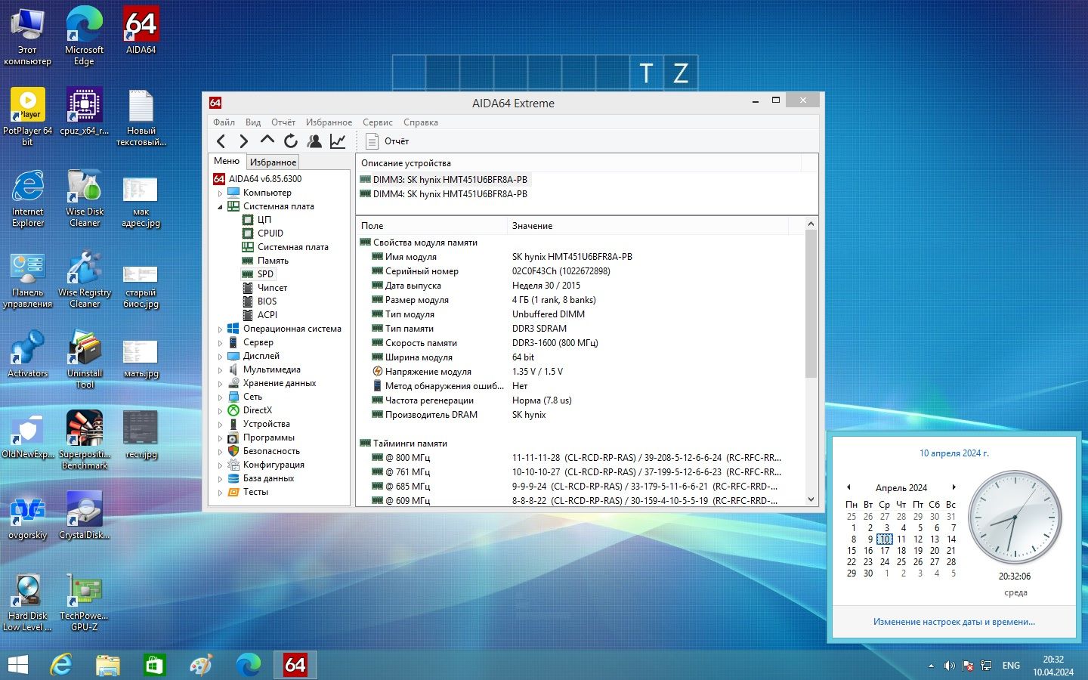Select SPD in the Системная плата tree
This screenshot has width=1088, height=680.
265,274
